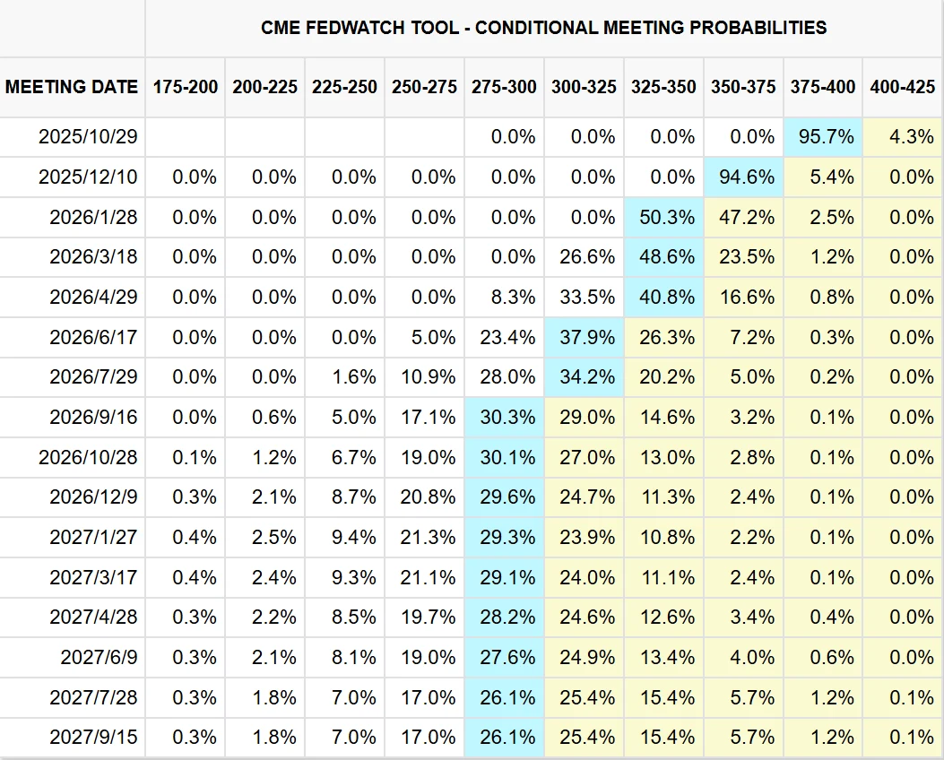The width and height of the screenshot is (944, 760).
Task: Select the 2027/9/15 meeting date label
Action: point(93,737)
